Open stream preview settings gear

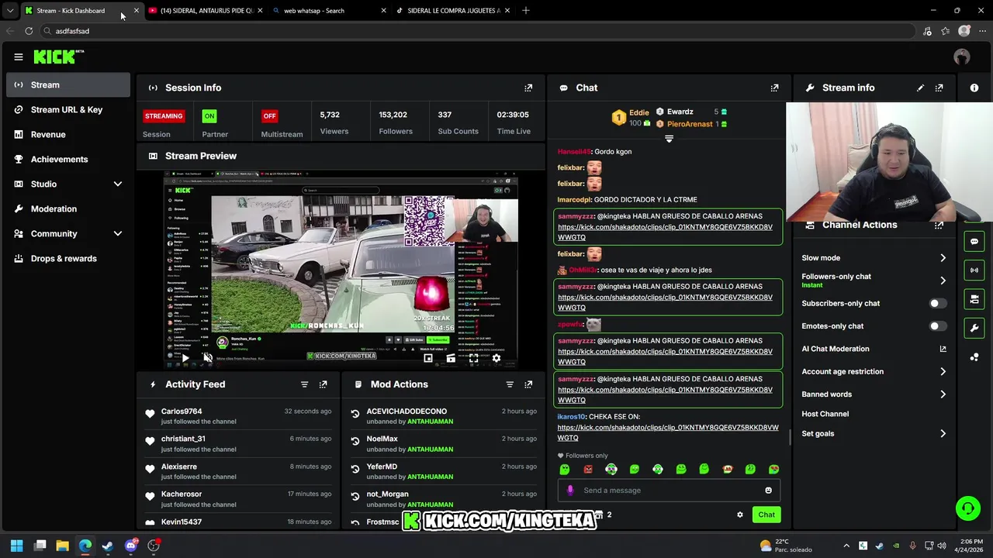496,358
